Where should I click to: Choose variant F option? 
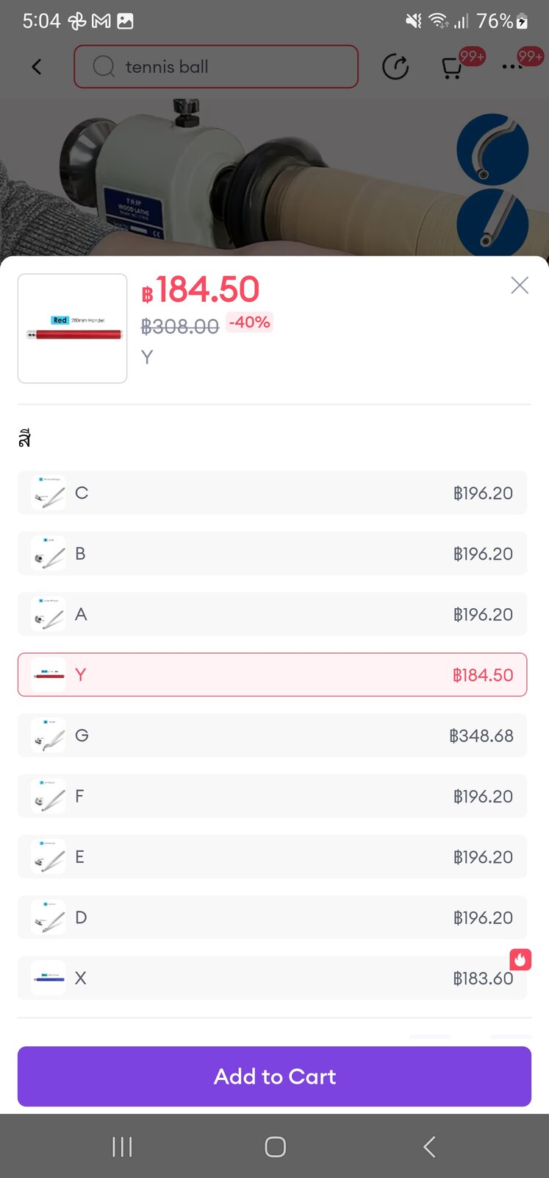[272, 796]
